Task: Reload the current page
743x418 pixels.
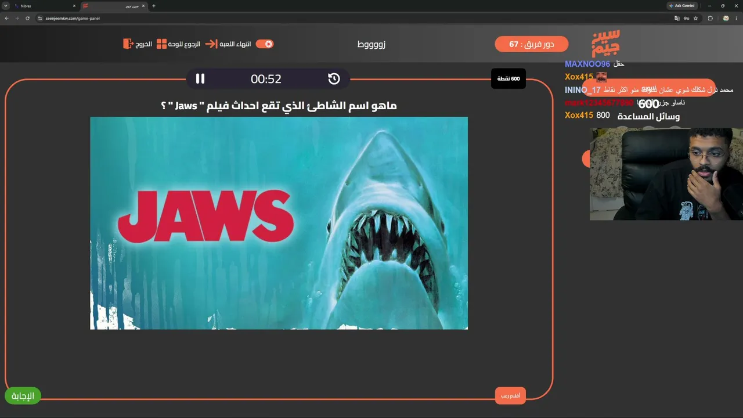Action: point(27,18)
